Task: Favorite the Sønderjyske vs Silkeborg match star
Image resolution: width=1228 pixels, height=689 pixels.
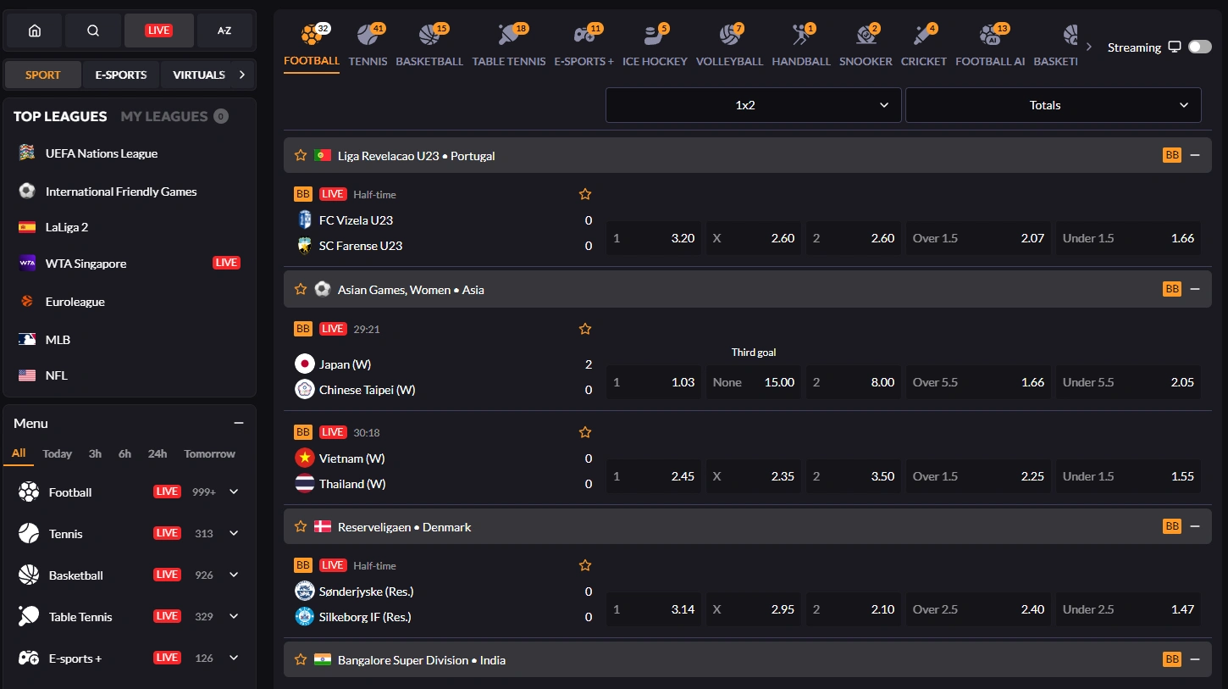Action: 584,565
